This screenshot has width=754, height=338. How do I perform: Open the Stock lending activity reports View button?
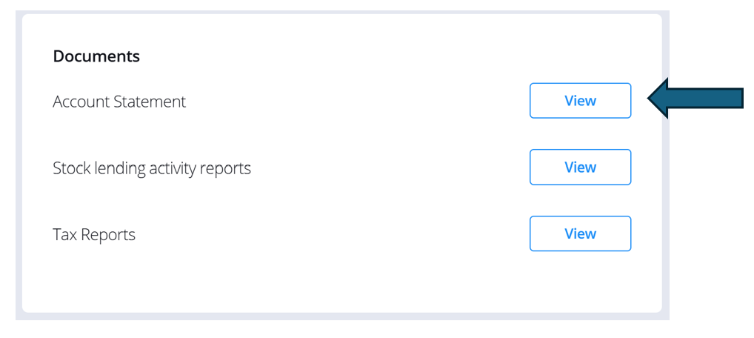click(580, 168)
